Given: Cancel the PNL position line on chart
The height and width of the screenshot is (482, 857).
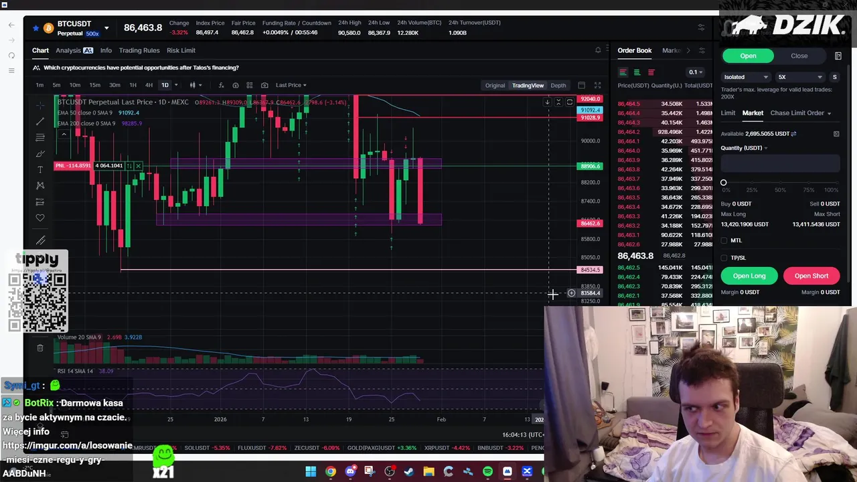Looking at the screenshot, I should pyautogui.click(x=138, y=165).
